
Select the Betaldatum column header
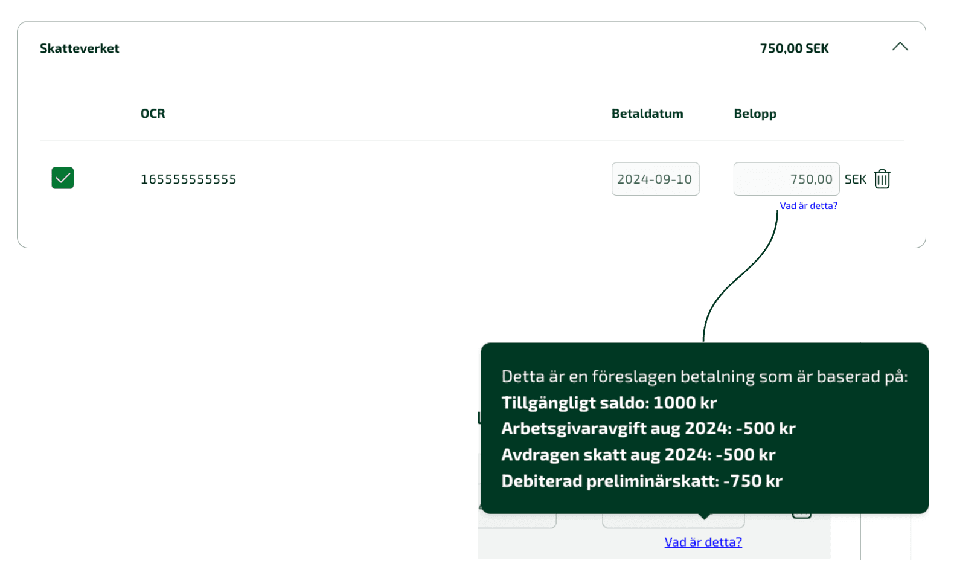point(647,114)
